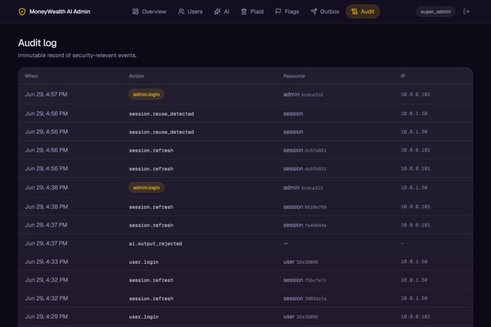The height and width of the screenshot is (327, 491).
Task: Open the Overview tab label
Action: 154,12
